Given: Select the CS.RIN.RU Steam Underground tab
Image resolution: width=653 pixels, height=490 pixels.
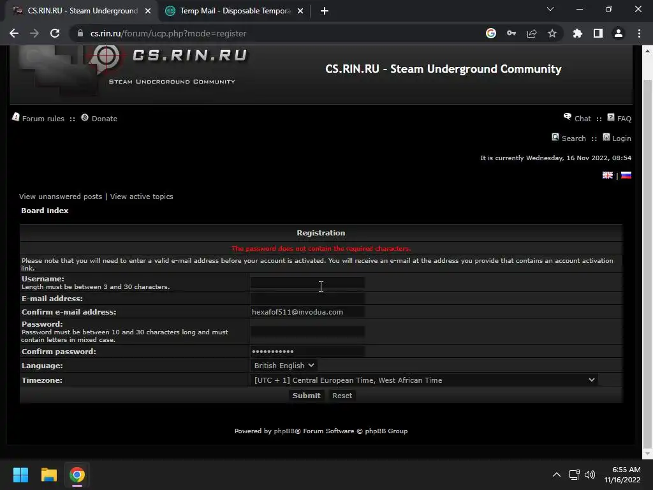Looking at the screenshot, I should pos(81,11).
